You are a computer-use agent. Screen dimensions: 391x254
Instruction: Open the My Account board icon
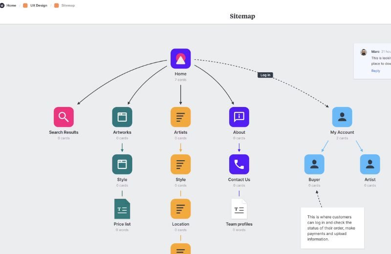[342, 117]
